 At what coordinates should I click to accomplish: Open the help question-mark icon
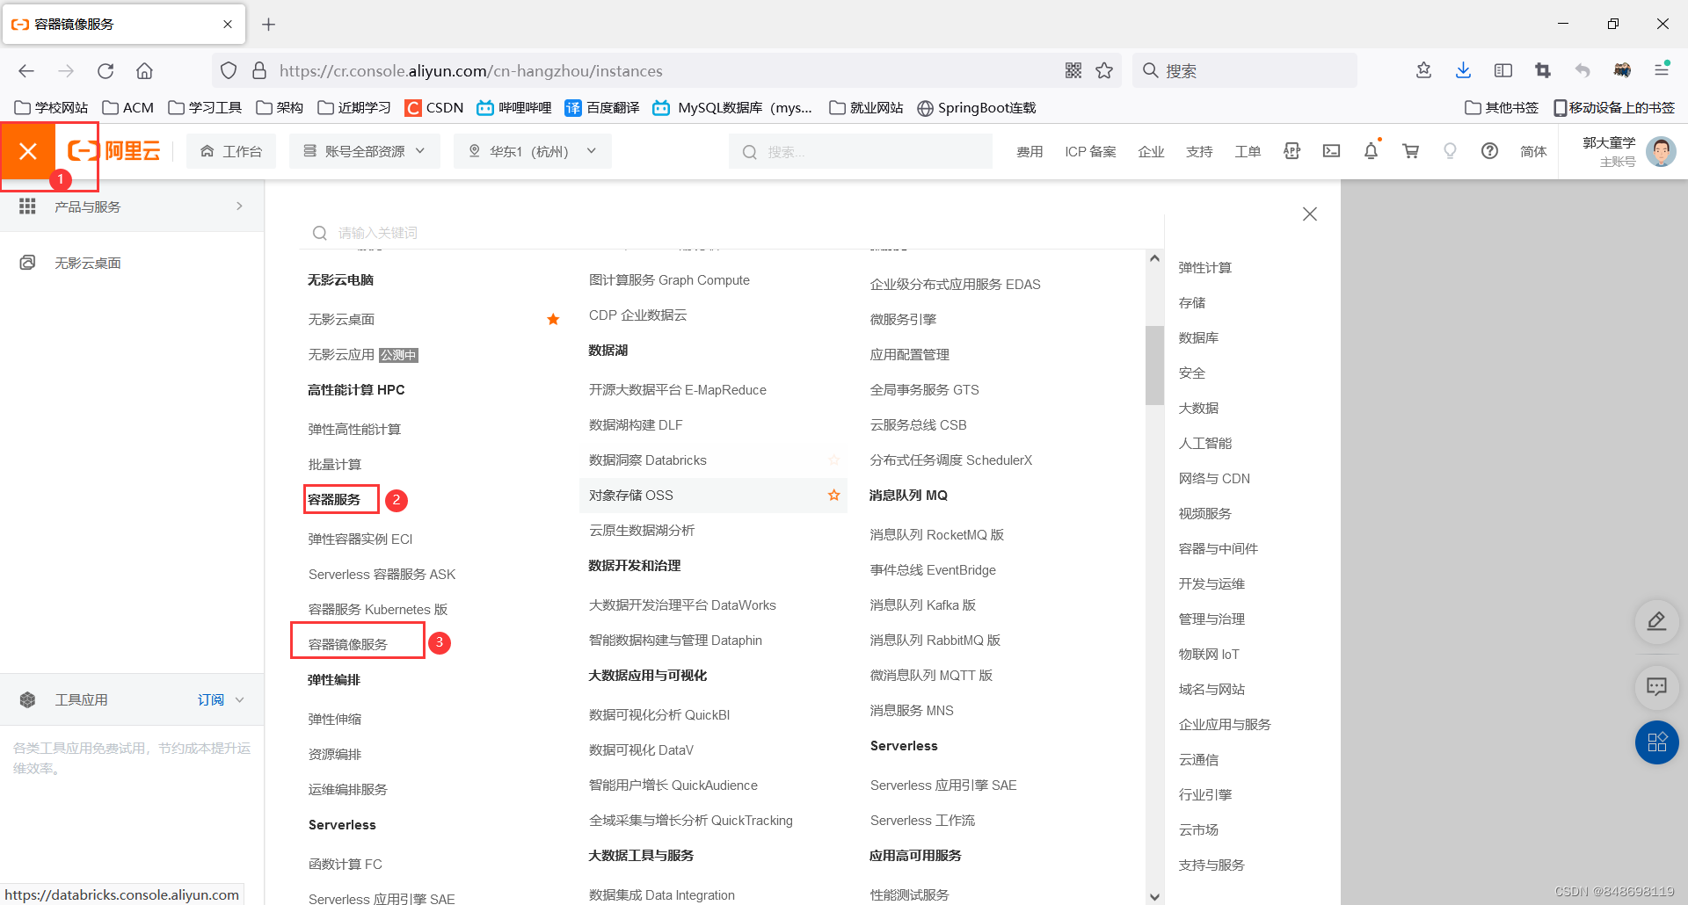point(1489,151)
